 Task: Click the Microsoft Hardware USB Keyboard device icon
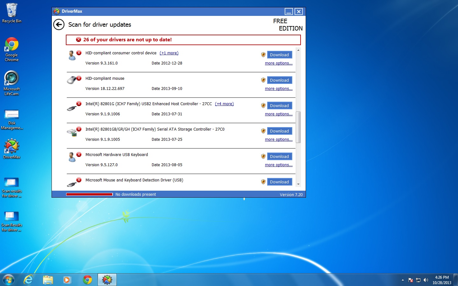[72, 157]
